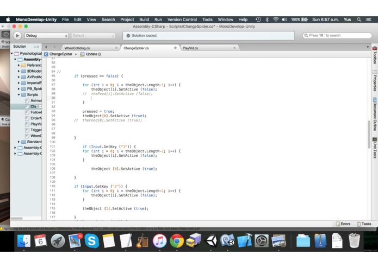
Task: Open Launchpad from the Dock
Action: click(x=58, y=240)
